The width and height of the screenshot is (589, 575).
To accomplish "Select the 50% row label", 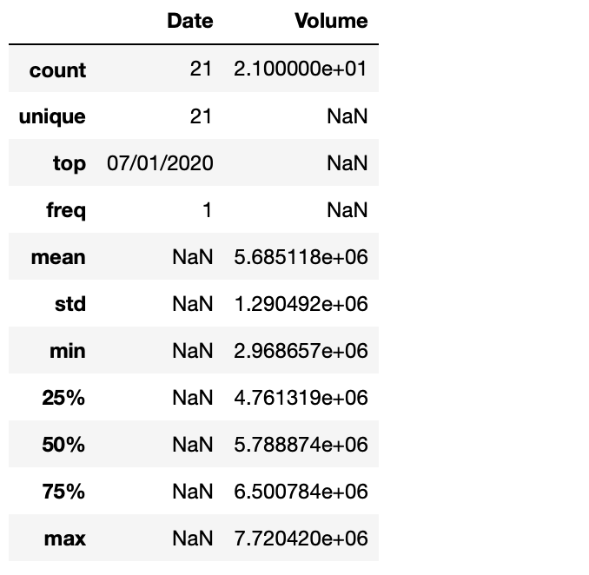I will (63, 446).
